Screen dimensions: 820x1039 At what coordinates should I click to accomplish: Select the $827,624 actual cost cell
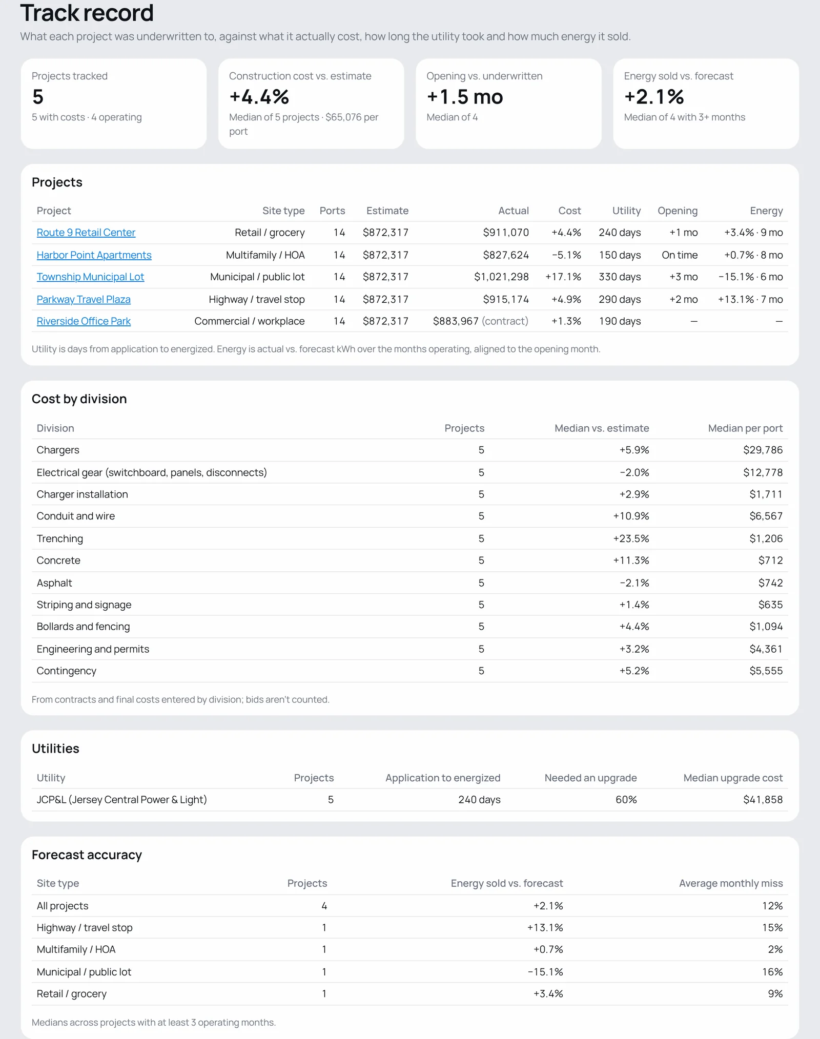[506, 255]
